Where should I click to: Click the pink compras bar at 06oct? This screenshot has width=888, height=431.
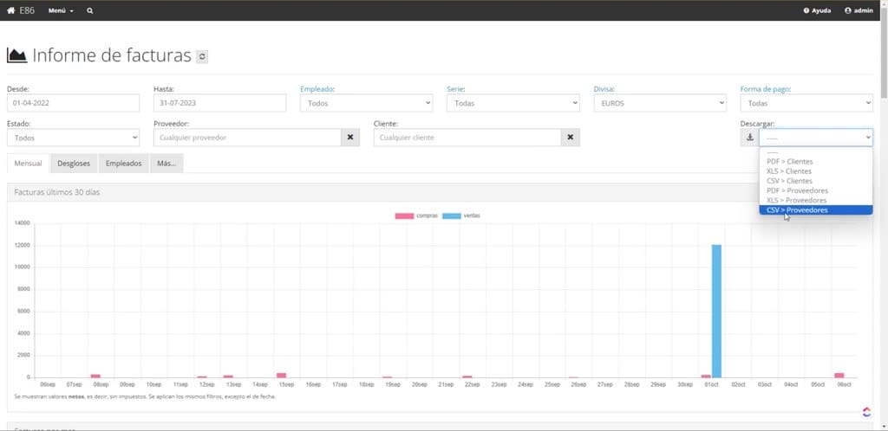(x=839, y=375)
